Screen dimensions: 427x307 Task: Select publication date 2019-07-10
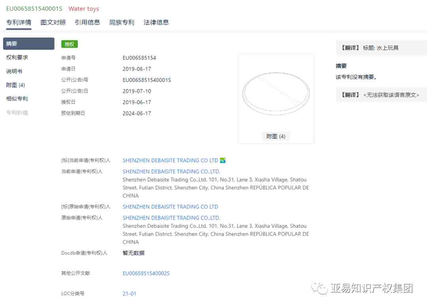pos(137,91)
